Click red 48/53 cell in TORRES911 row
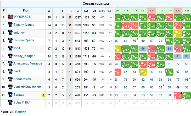Viewport: 191px width, 116px height. [x=152, y=18]
